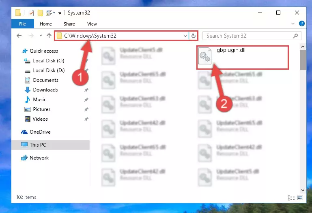
Task: Go up one folder level
Action: pos(49,36)
